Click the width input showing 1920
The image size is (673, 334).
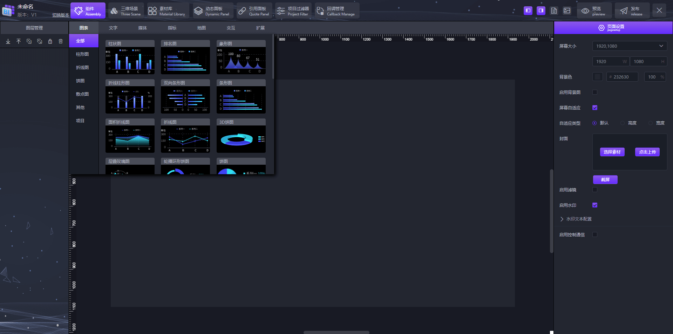pyautogui.click(x=611, y=62)
